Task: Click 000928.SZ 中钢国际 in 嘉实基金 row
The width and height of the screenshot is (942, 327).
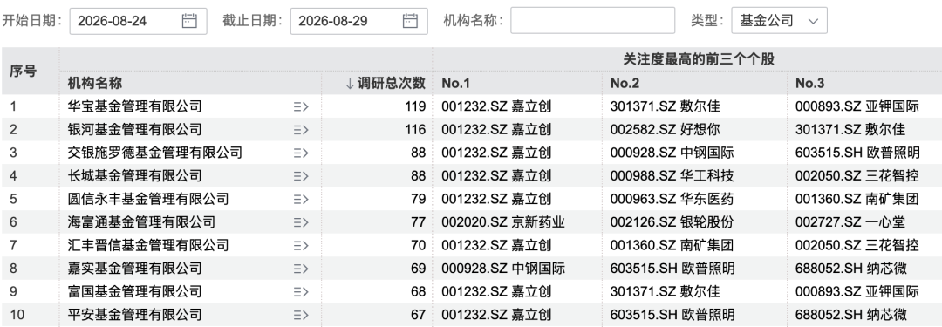Action: [503, 269]
